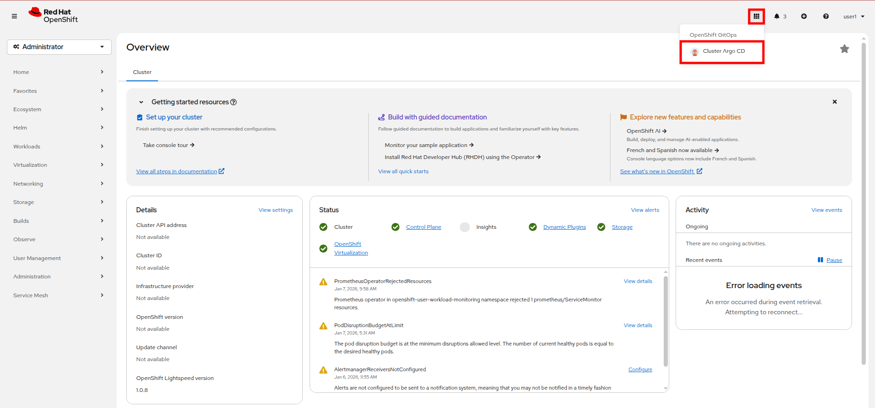This screenshot has width=875, height=408.
Task: Click the plus quick-create icon
Action: [x=804, y=17]
